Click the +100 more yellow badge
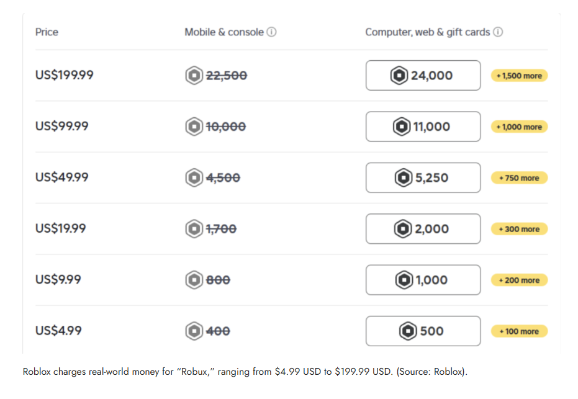Viewport: 578px width, 399px height. pos(519,331)
